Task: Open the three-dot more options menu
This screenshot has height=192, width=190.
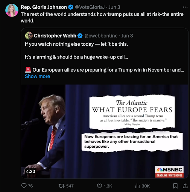Action: (185, 7)
